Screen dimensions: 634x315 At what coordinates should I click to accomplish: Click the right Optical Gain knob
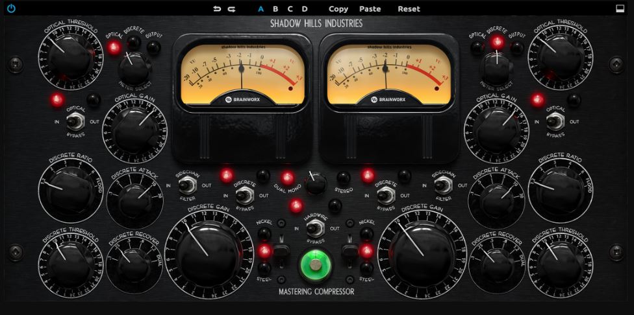point(497,130)
